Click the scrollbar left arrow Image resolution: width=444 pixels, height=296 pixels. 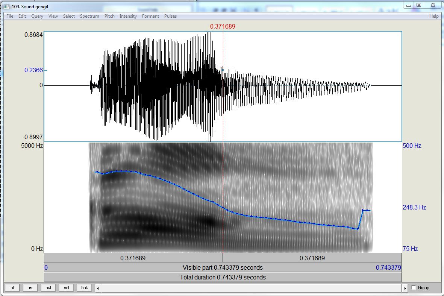click(98, 288)
